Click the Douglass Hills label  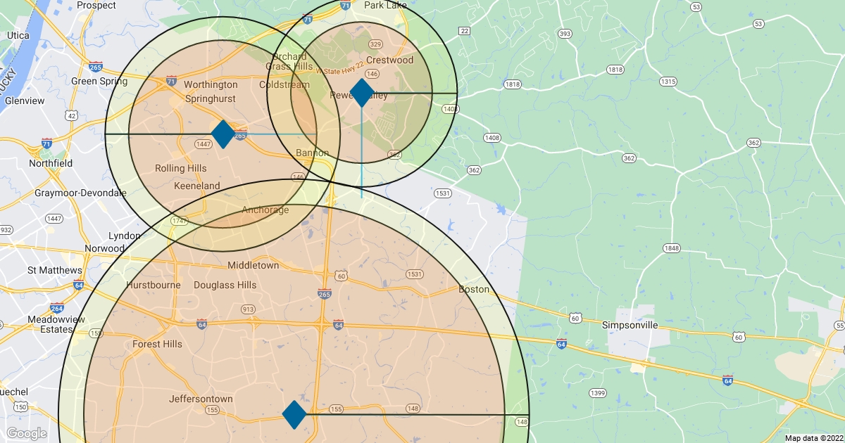225,285
